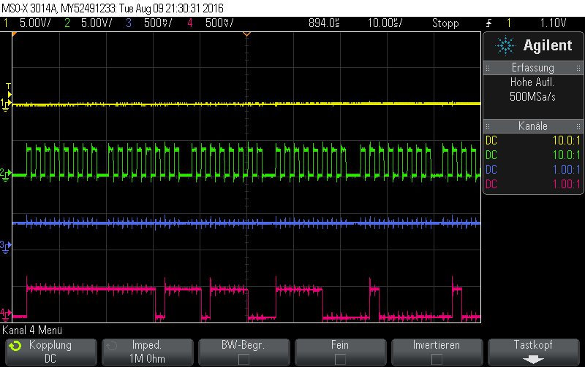Click red channel 1.00:1 probe ratio
The image size is (585, 367).
point(567,184)
